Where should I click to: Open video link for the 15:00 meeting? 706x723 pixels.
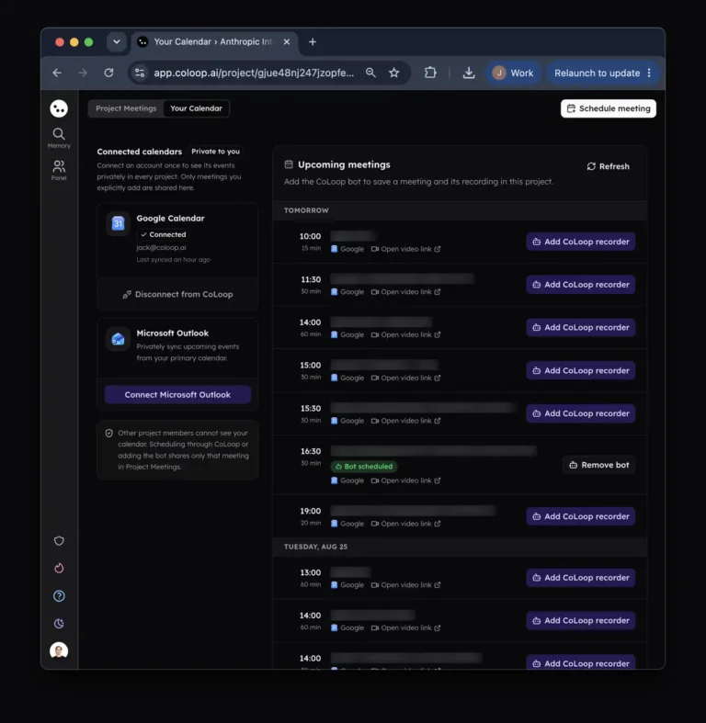pos(406,378)
